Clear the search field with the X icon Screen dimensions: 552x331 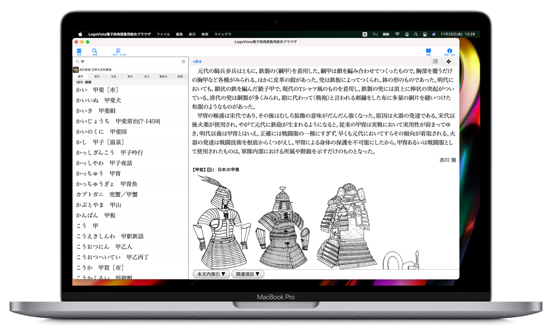[183, 62]
